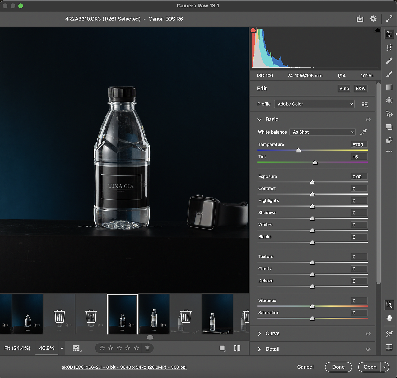Click the Temperature value field 5700
Viewport: 397px width, 378px height.
359,145
